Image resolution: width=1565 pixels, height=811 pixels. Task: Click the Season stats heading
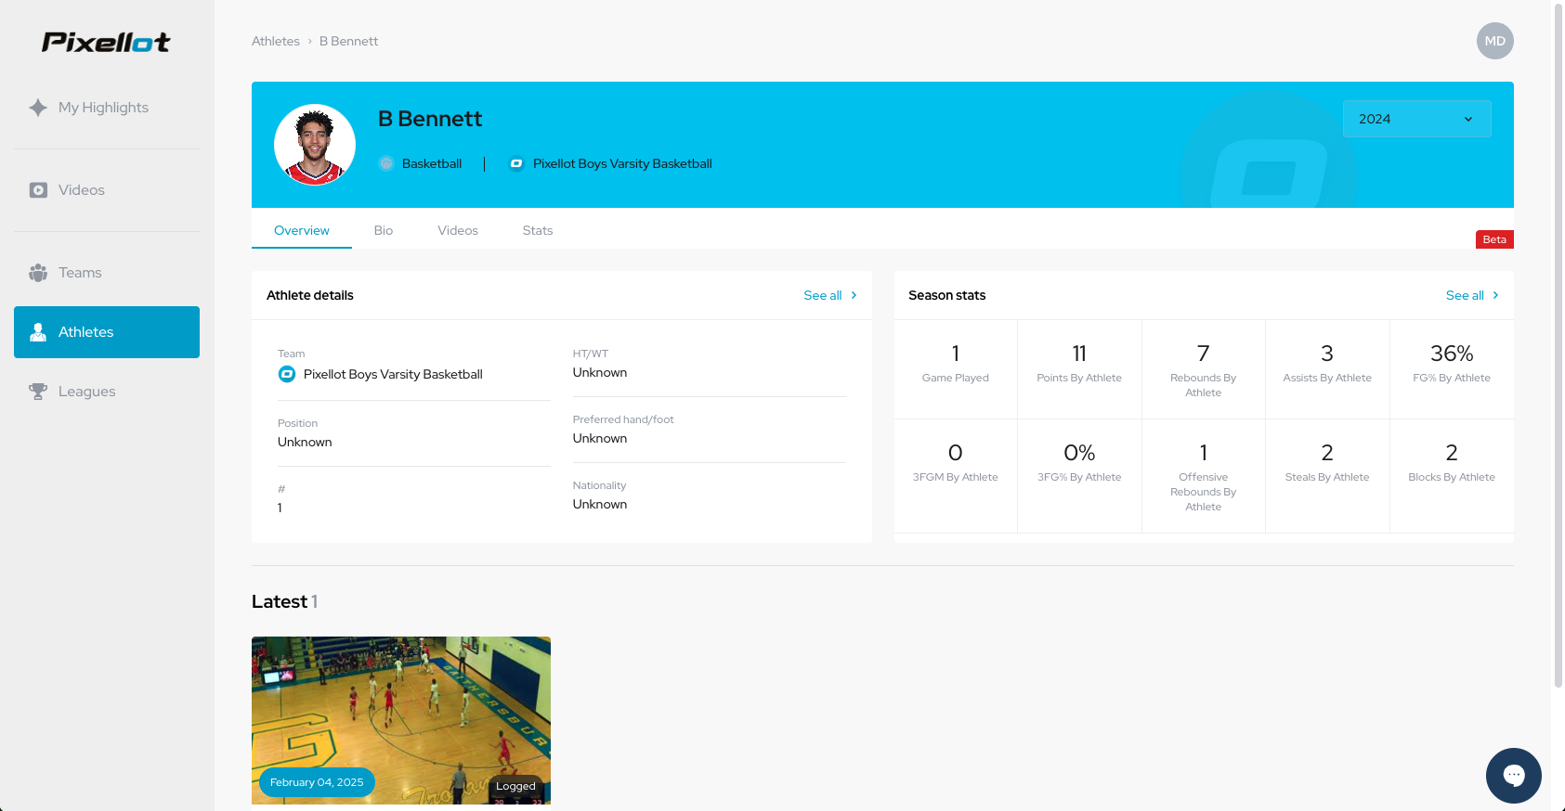point(947,295)
